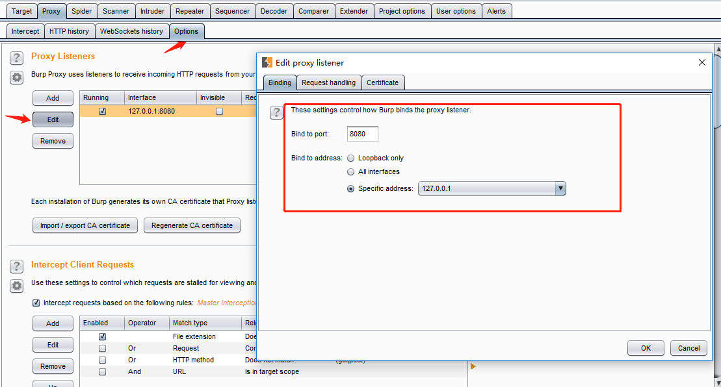Open the User options tab
Viewport: 721px width, 387px height.
coord(456,11)
